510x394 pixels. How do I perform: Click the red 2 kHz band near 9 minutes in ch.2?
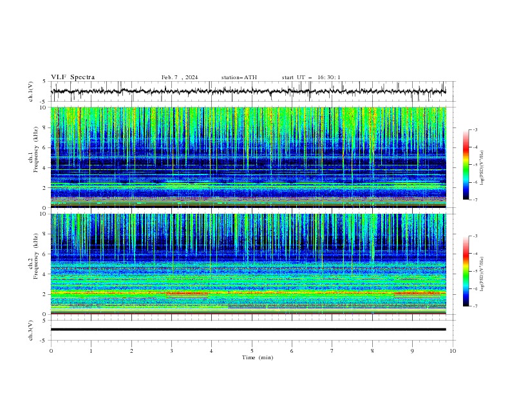[x=417, y=294]
